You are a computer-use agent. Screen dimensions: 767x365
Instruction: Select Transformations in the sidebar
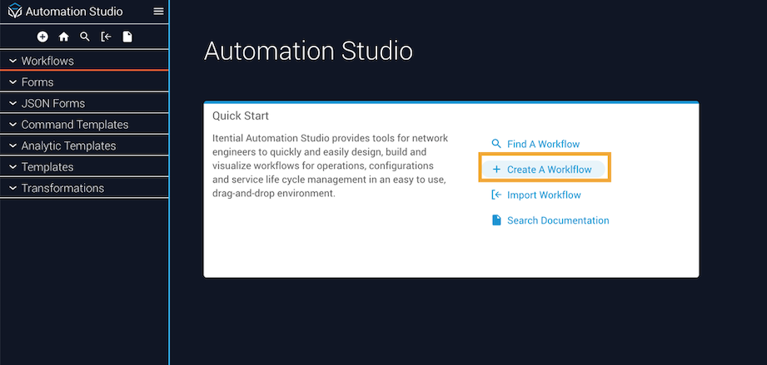pyautogui.click(x=62, y=188)
